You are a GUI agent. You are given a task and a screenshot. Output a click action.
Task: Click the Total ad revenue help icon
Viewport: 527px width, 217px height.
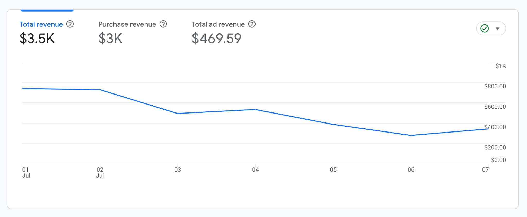[252, 24]
